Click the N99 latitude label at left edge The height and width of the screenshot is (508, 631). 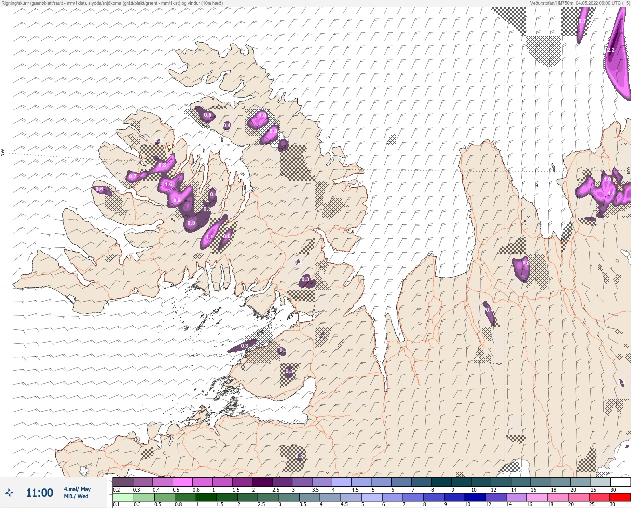tap(2, 153)
